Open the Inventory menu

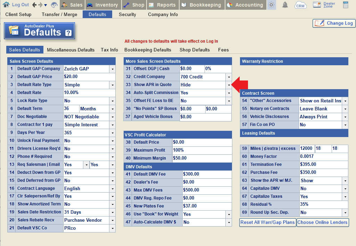coord(103,5)
